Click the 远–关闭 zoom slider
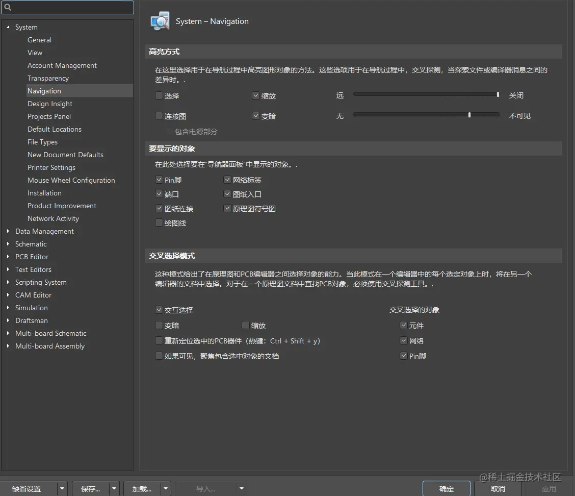 (x=426, y=95)
